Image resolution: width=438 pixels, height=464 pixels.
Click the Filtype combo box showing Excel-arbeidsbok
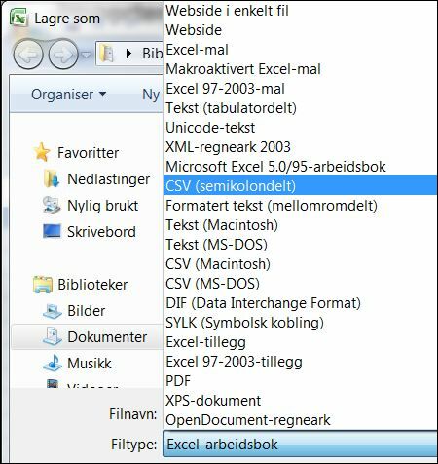(x=300, y=444)
